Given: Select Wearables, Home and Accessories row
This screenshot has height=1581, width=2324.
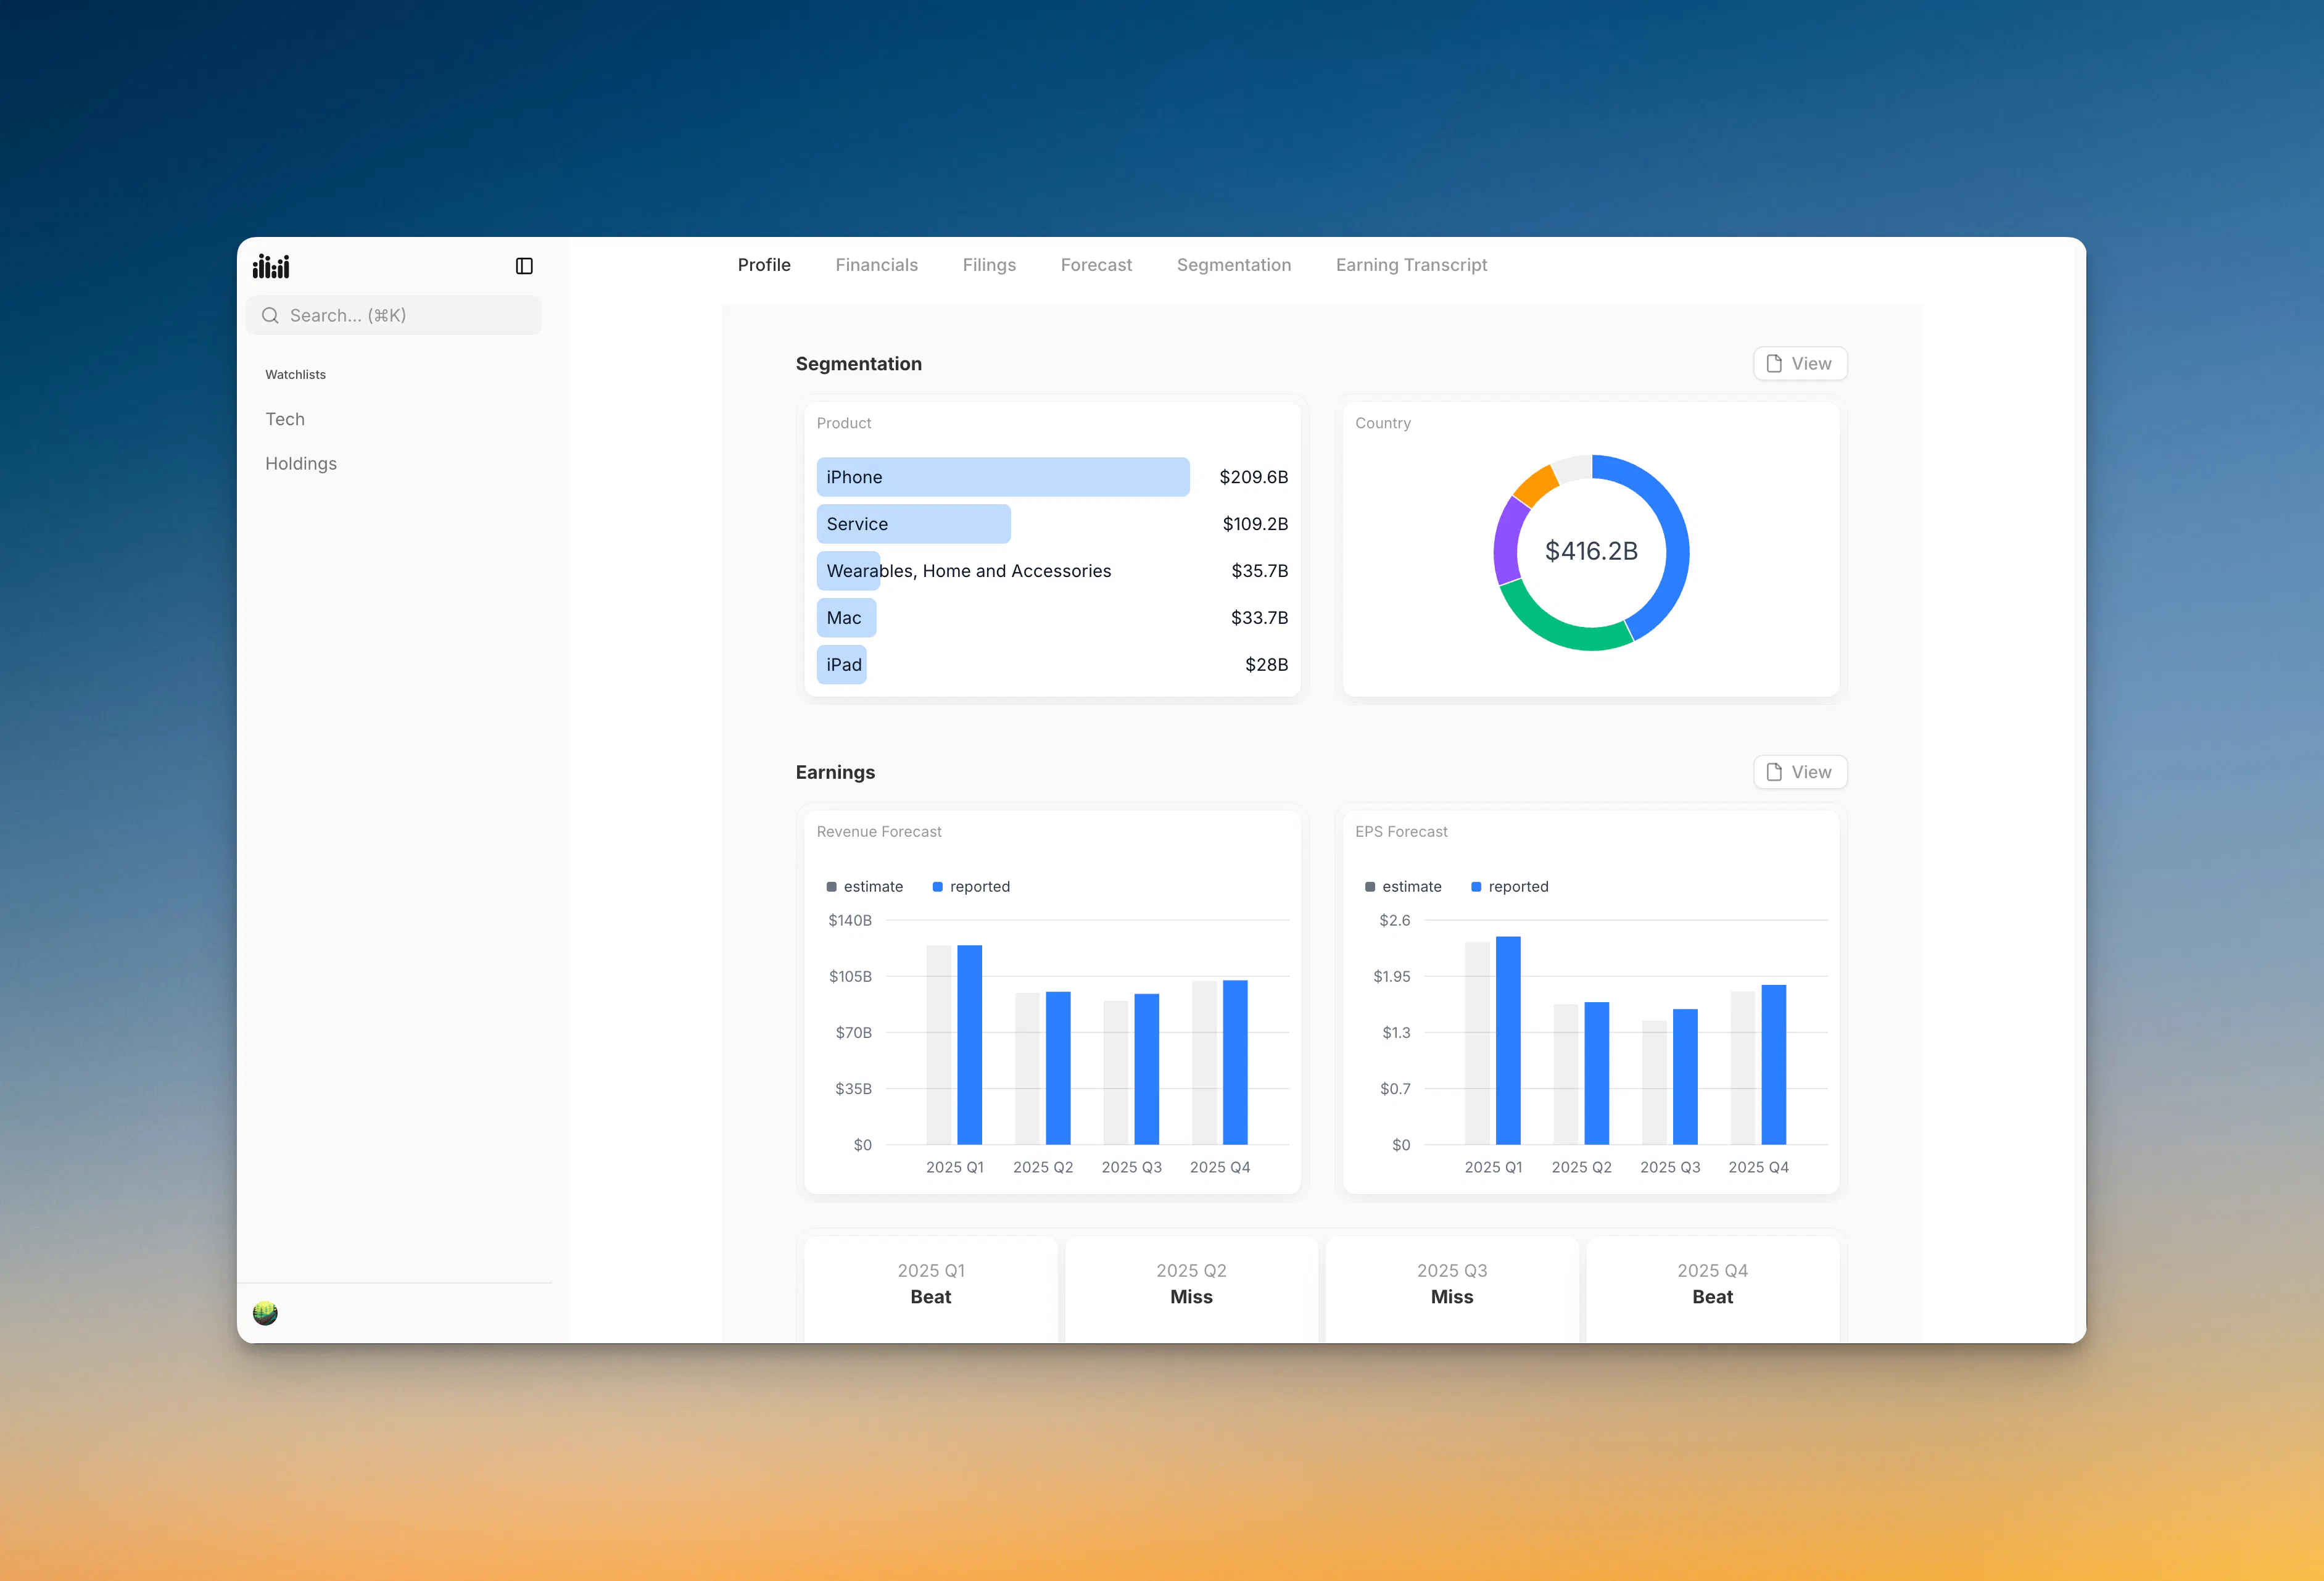Looking at the screenshot, I should (x=1052, y=571).
